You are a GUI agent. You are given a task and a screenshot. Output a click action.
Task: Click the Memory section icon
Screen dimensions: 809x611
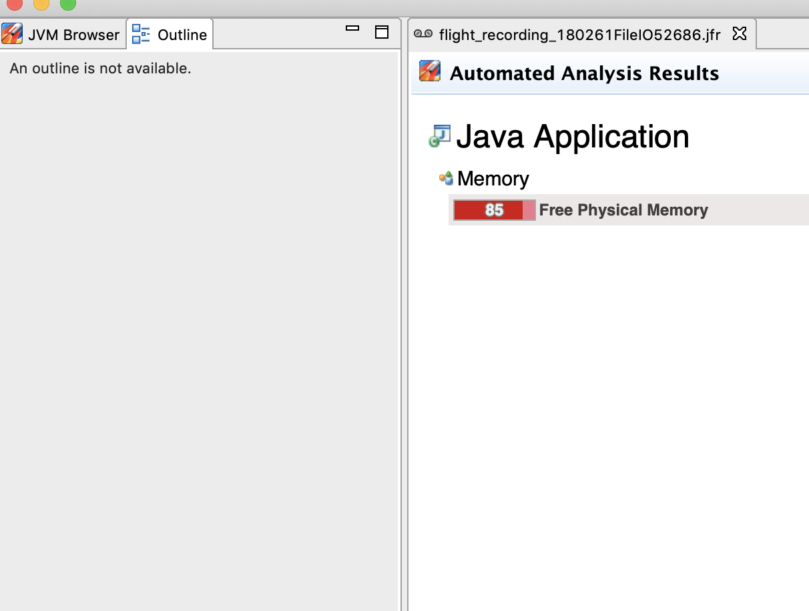(446, 178)
